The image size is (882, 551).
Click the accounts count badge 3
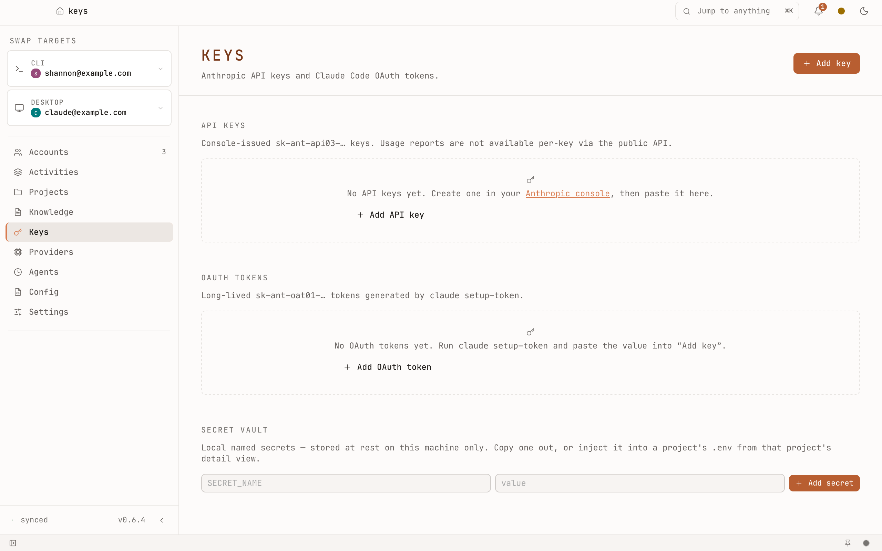pyautogui.click(x=164, y=152)
